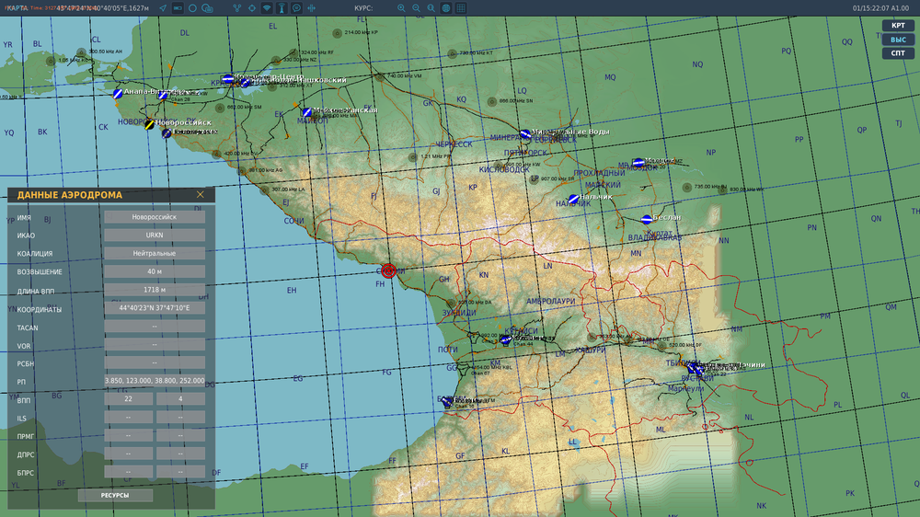This screenshot has width=920, height=517.
Task: Click the TACAN row value field
Action: tap(155, 327)
